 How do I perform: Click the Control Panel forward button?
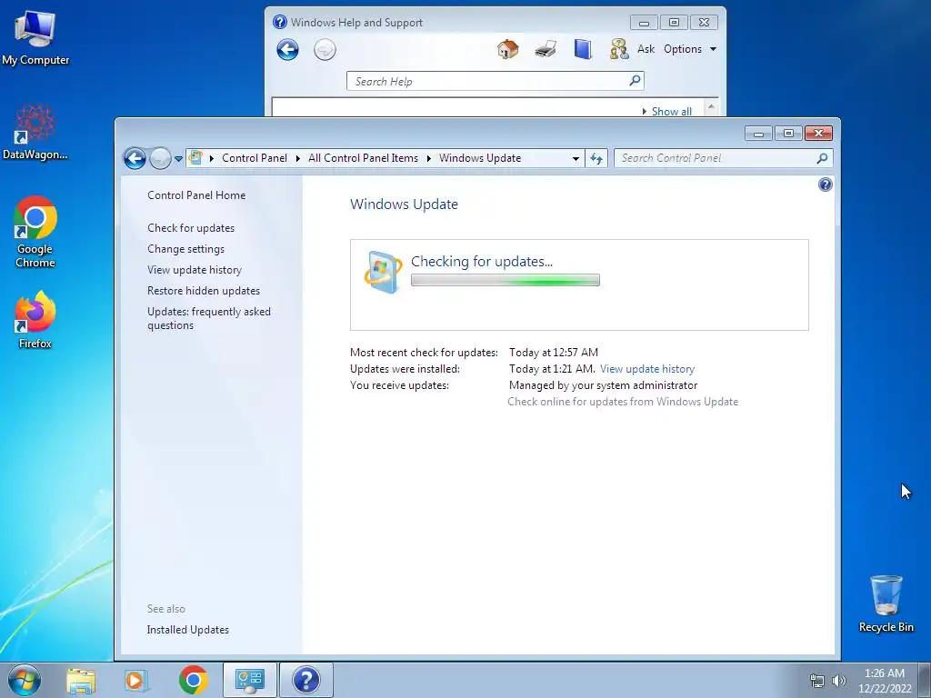[x=160, y=158]
